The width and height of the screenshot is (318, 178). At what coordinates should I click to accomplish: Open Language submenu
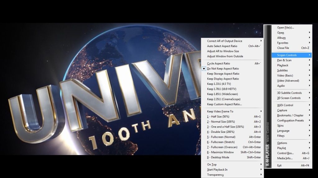pos(292,131)
